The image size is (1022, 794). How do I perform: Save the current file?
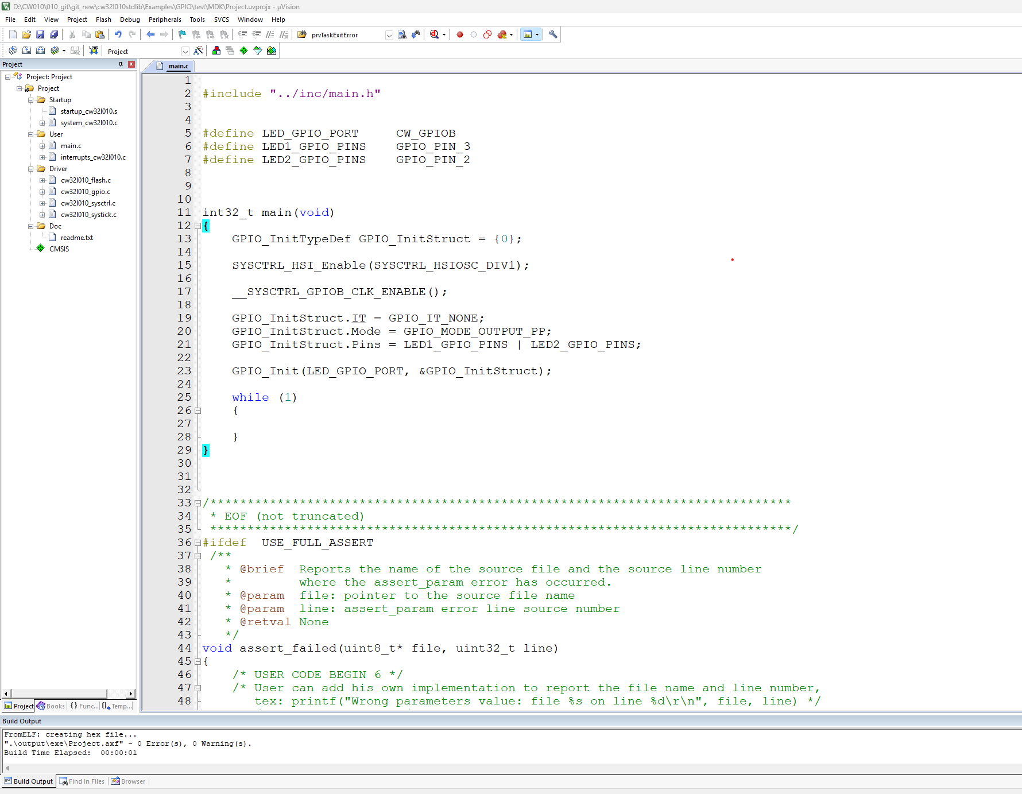coord(40,34)
